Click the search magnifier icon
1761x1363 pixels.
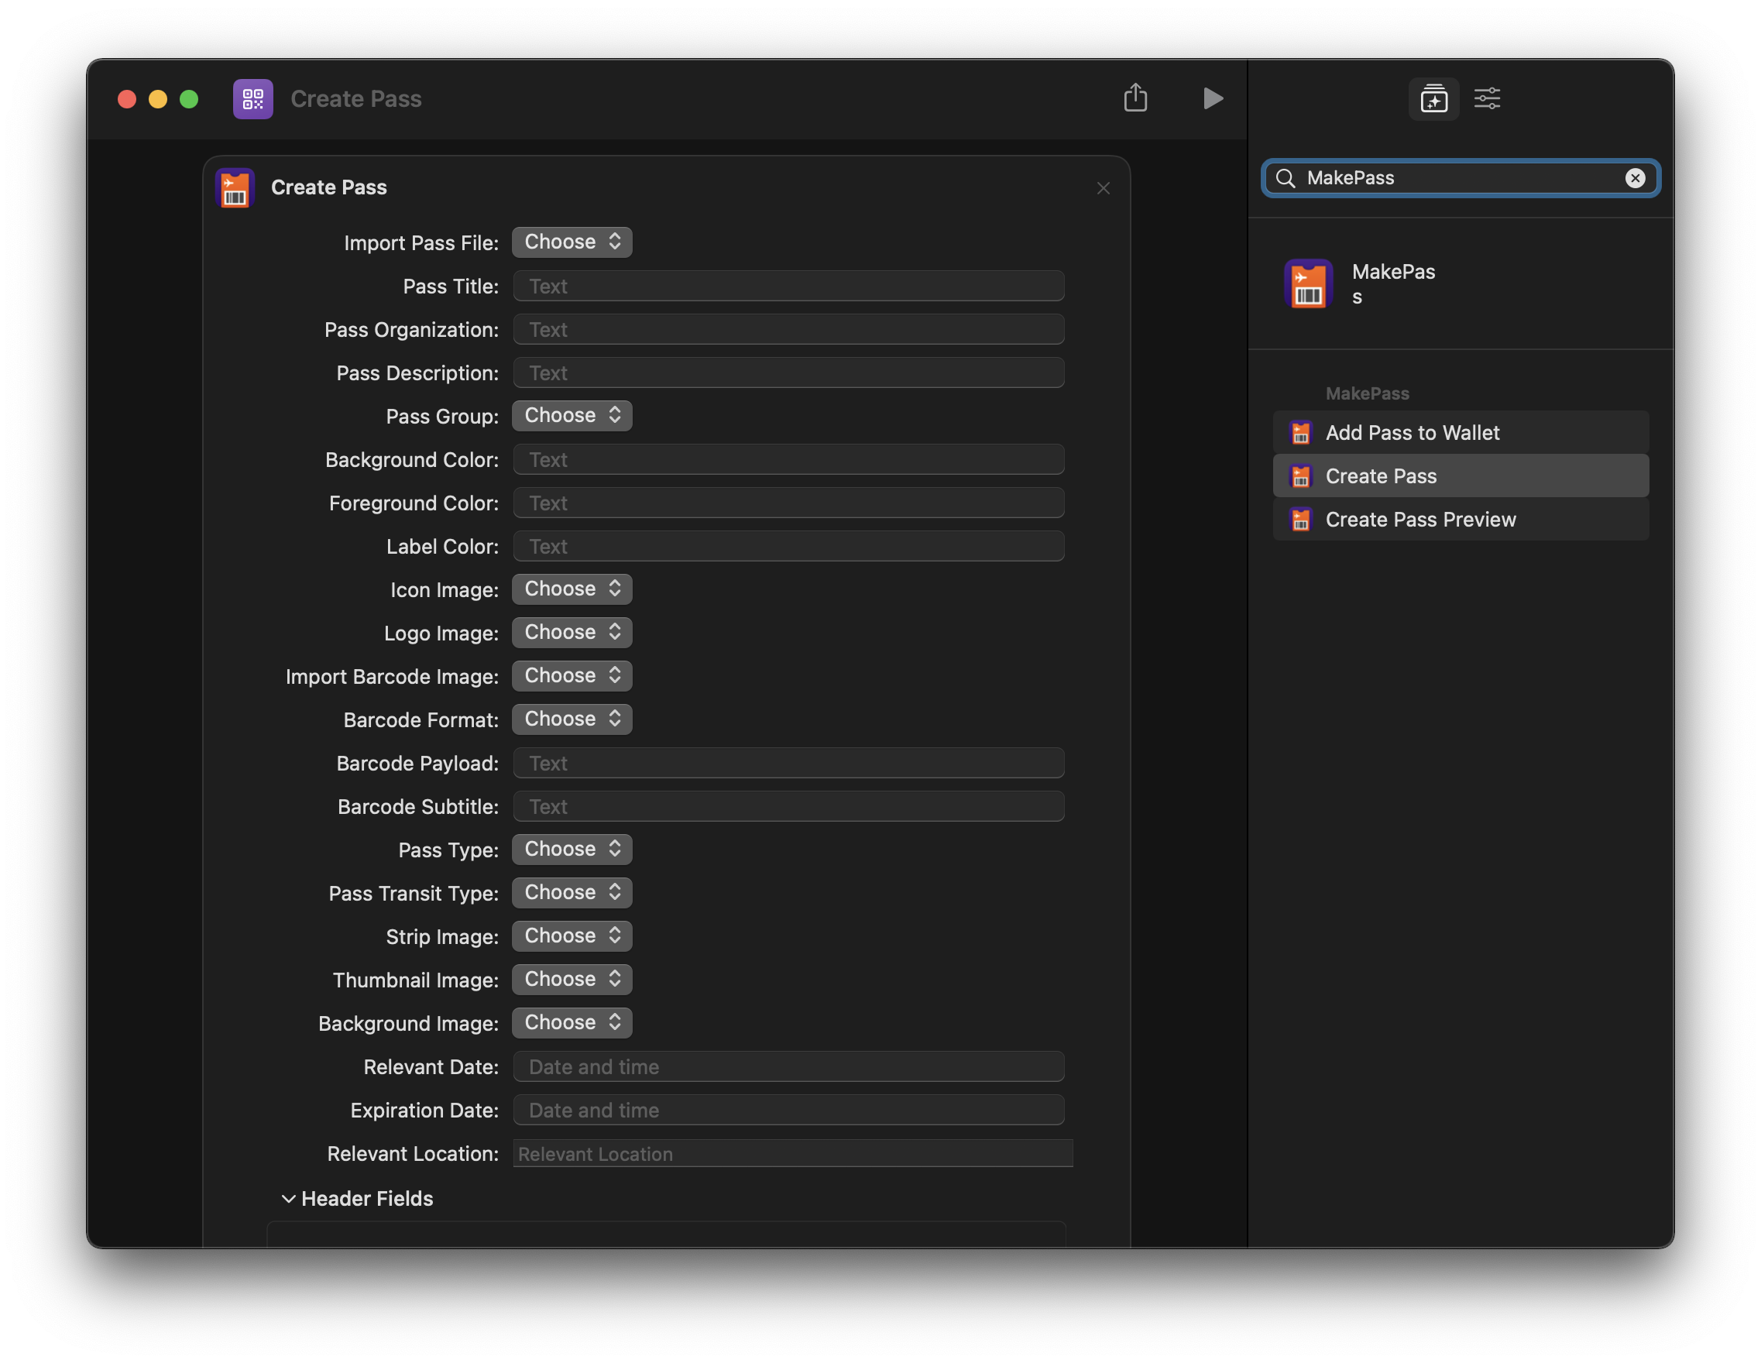coord(1286,178)
